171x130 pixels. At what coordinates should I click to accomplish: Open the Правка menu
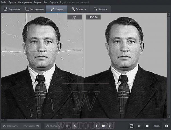point(12,2)
